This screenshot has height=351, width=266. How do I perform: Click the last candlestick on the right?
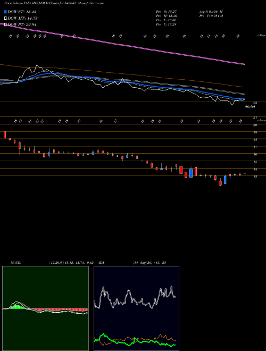tap(245, 173)
